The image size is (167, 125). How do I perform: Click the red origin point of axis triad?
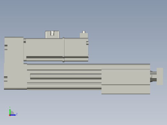[10, 115]
